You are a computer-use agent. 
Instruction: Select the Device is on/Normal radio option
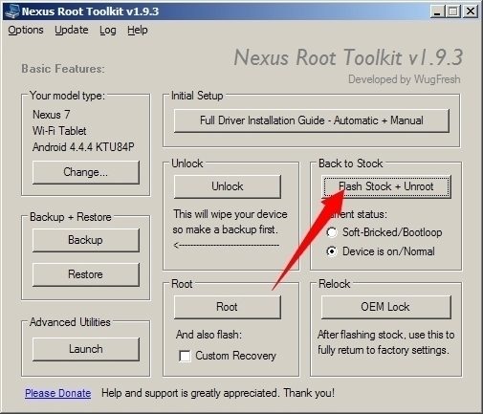point(332,251)
